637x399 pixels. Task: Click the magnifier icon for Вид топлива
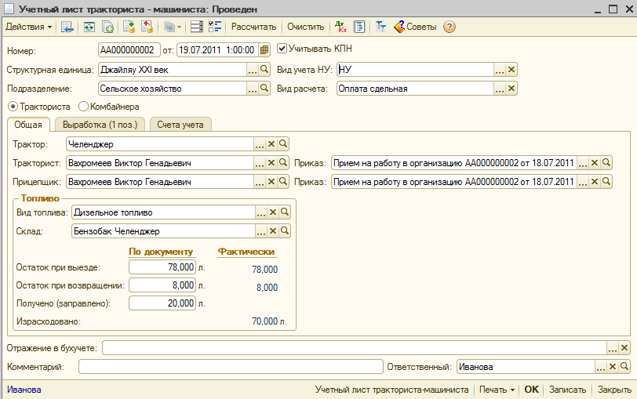[284, 212]
